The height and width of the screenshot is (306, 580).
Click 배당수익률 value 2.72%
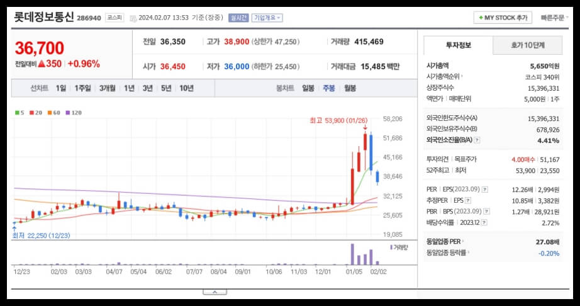coord(551,223)
